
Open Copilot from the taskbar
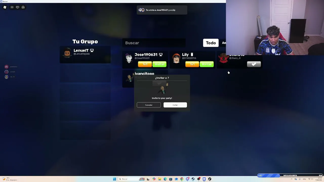(154, 179)
